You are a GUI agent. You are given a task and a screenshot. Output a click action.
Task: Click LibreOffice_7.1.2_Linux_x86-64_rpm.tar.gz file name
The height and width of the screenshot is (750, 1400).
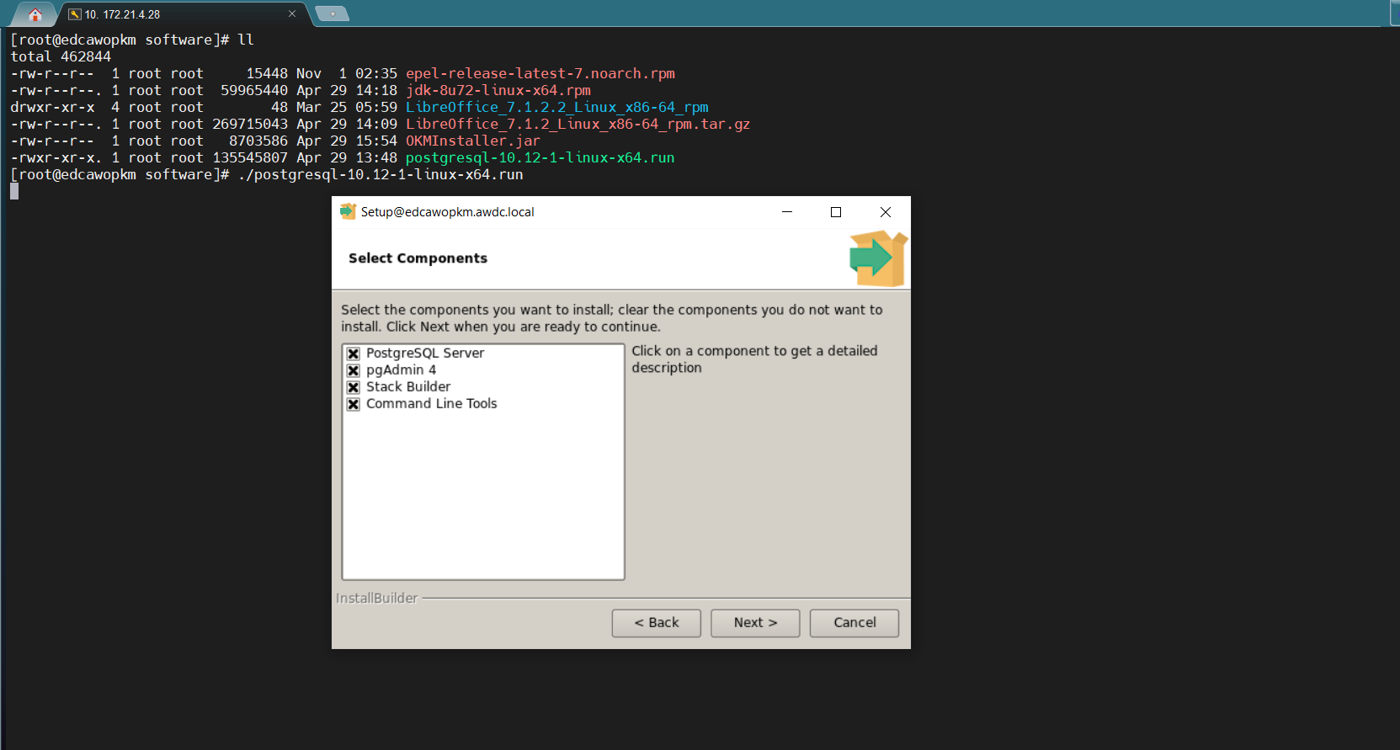(578, 124)
